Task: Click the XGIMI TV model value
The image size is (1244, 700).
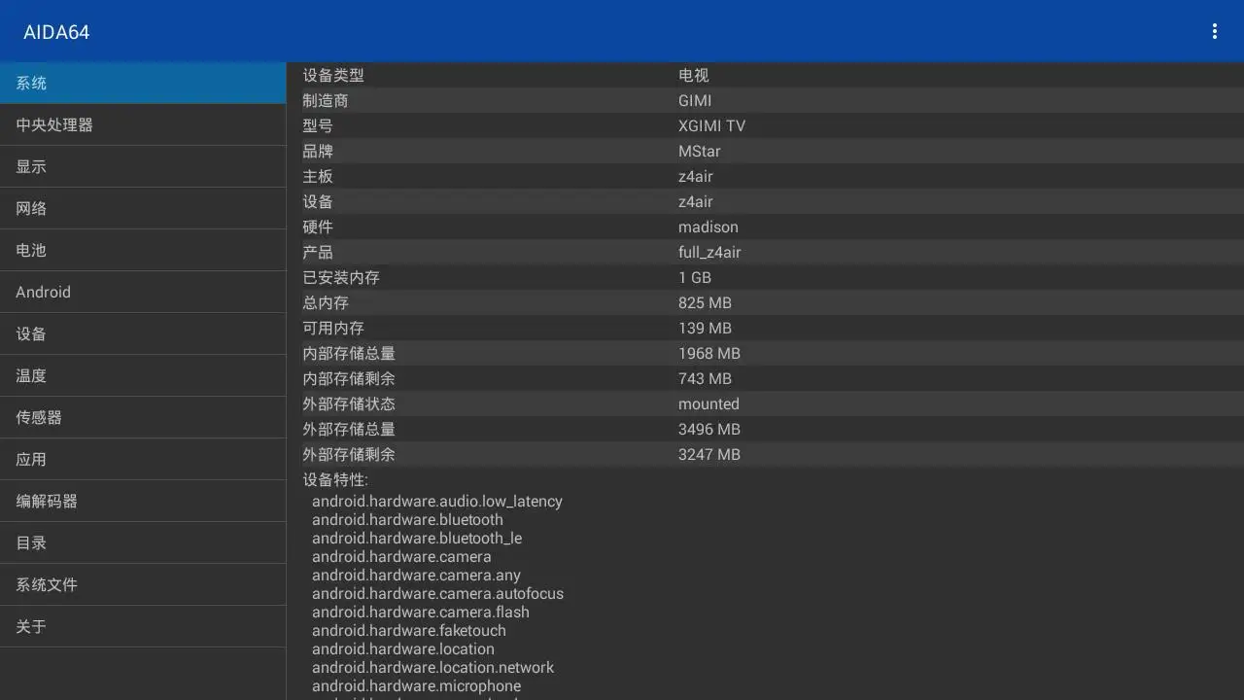Action: point(712,125)
